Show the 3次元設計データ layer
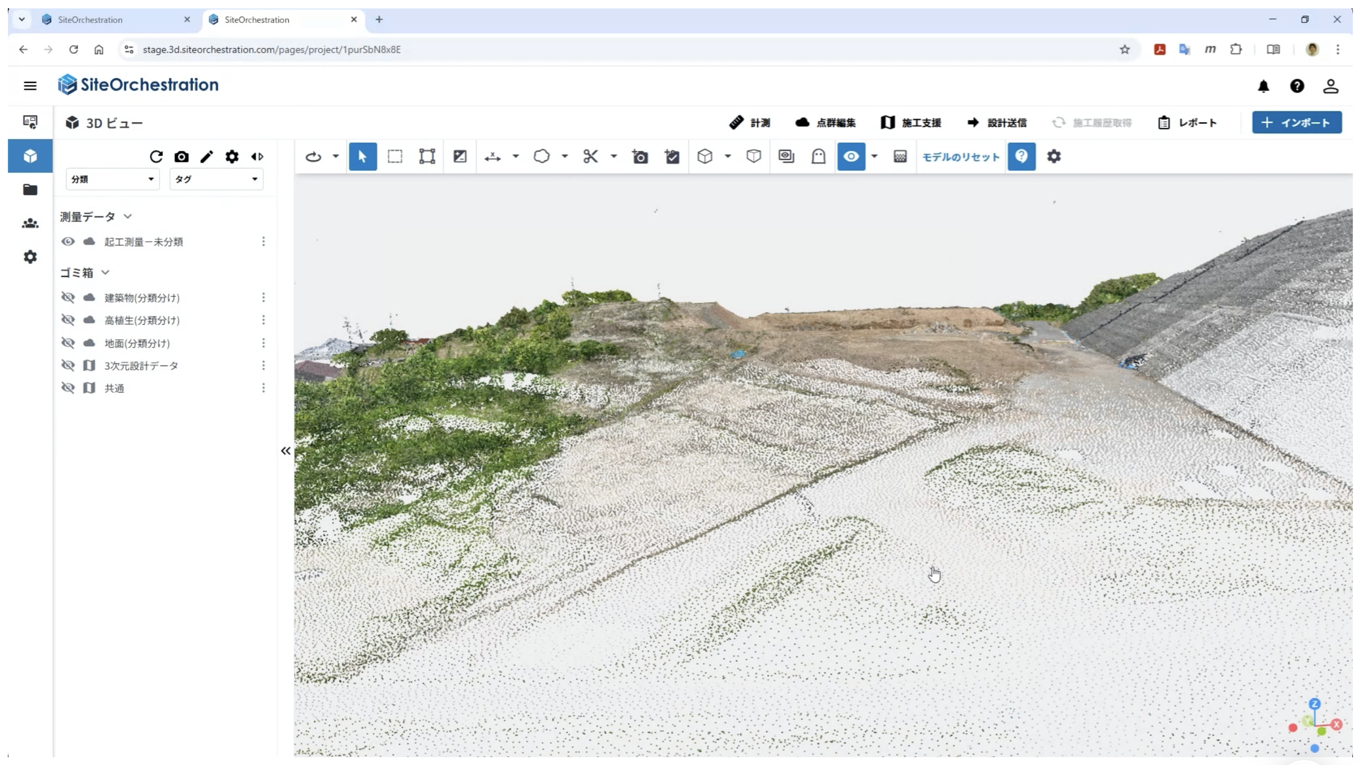 tap(68, 366)
